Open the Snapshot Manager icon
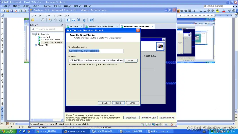238x134 pixels. 61,20
